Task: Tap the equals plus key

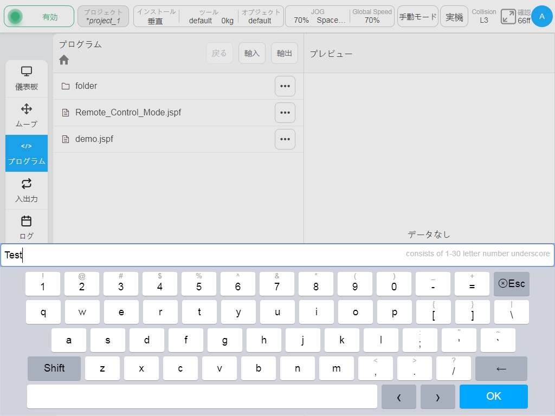Action: click(472, 284)
